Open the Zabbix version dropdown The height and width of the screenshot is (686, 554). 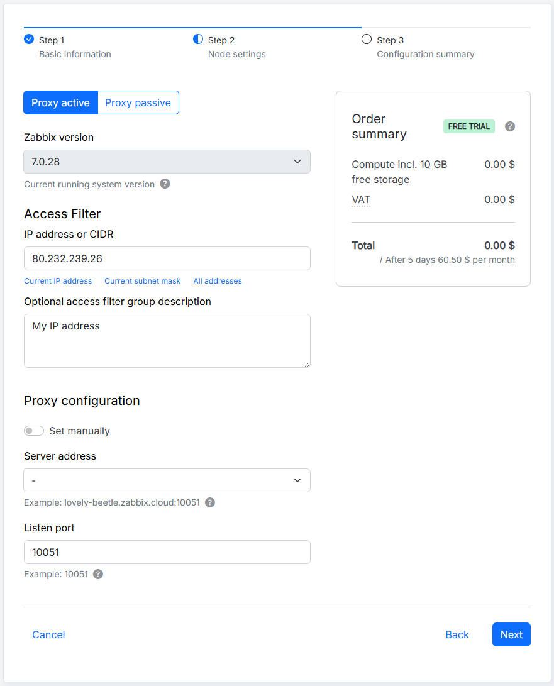click(167, 162)
